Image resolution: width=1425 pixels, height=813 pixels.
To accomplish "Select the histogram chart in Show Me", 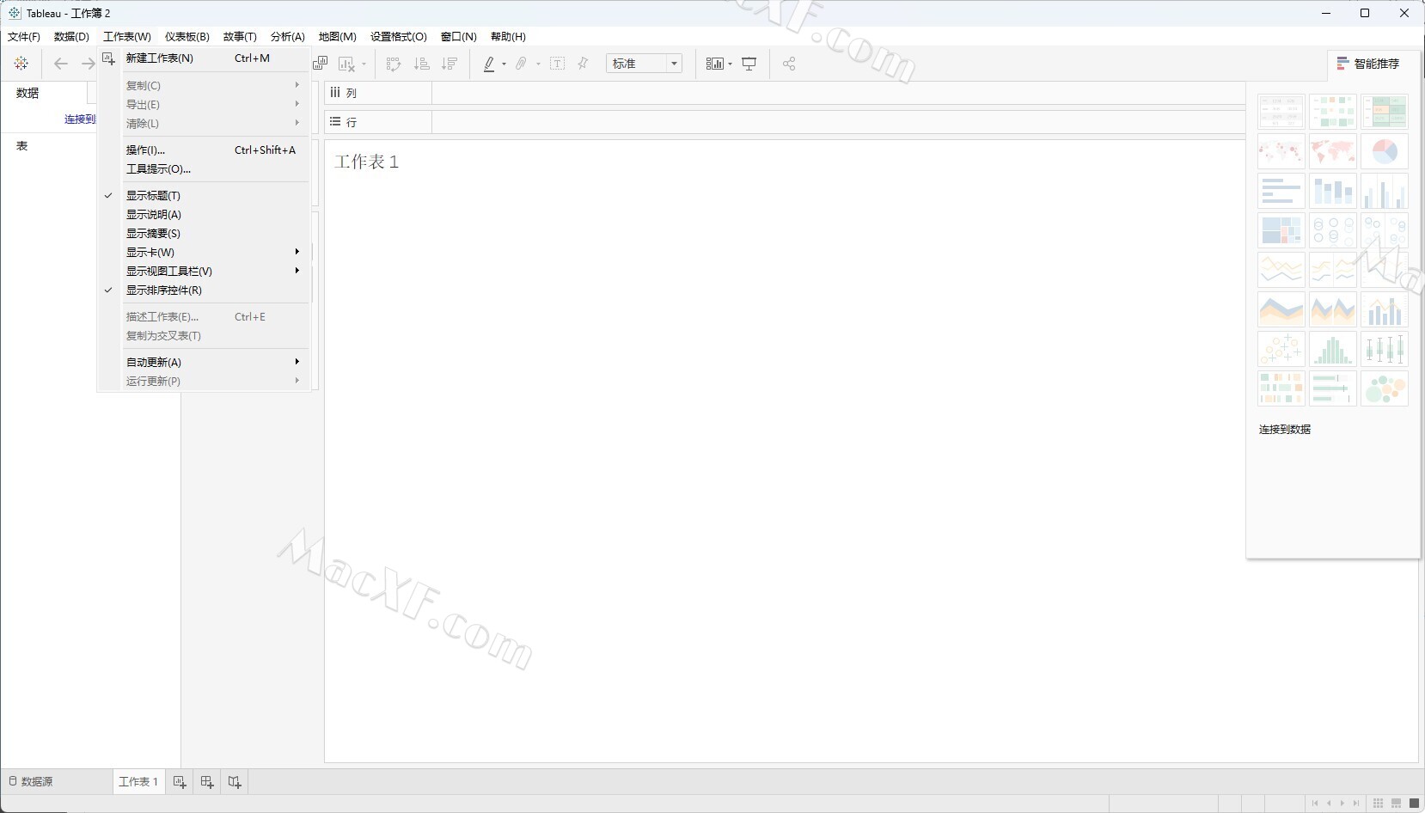I will tap(1332, 349).
